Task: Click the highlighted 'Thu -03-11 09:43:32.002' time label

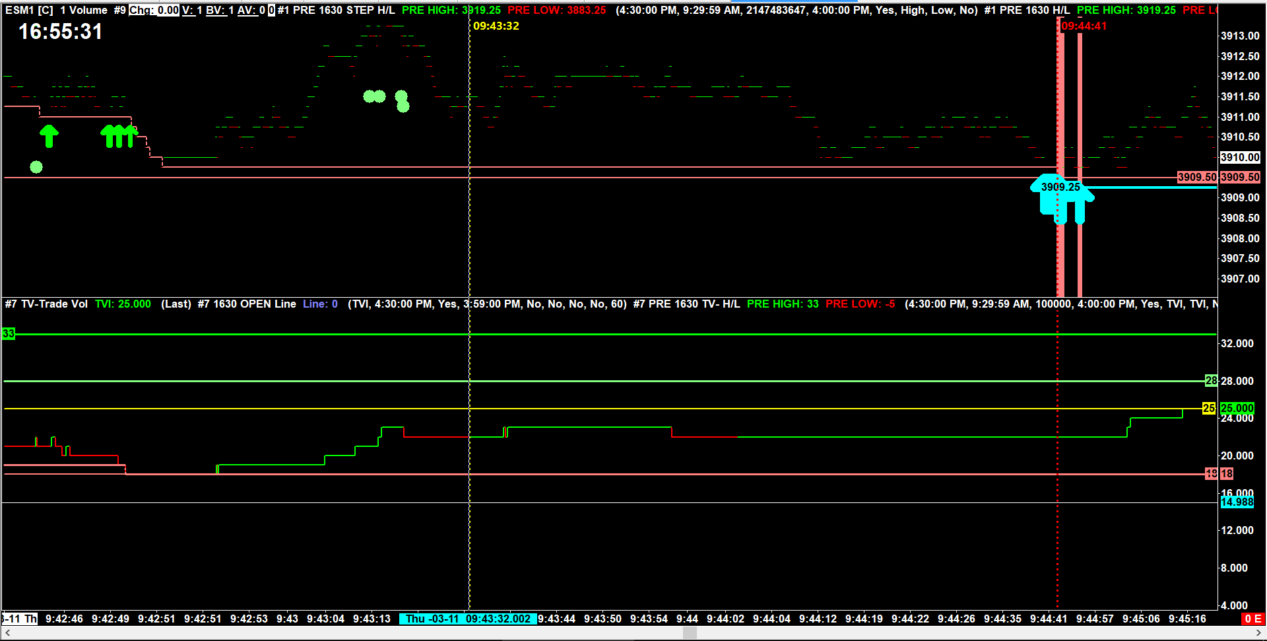Action: pyautogui.click(x=468, y=619)
